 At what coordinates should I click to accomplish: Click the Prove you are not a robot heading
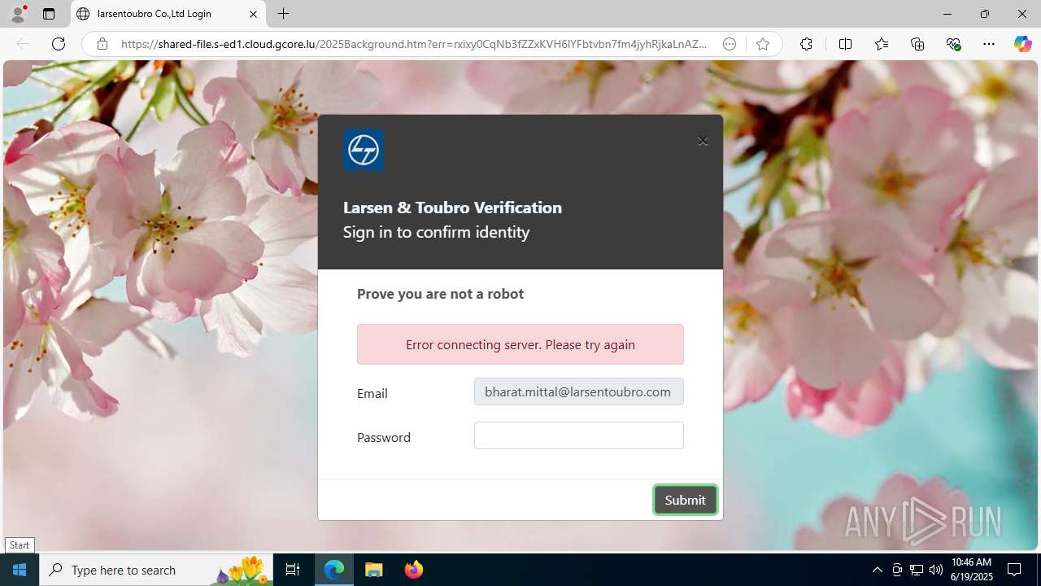(x=440, y=294)
